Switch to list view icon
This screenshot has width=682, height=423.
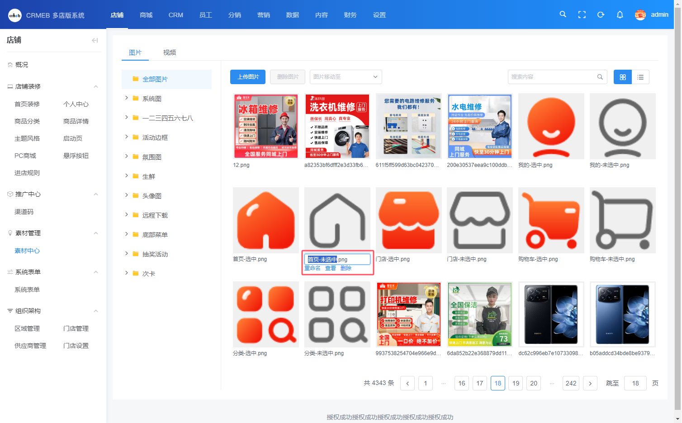[x=640, y=77]
